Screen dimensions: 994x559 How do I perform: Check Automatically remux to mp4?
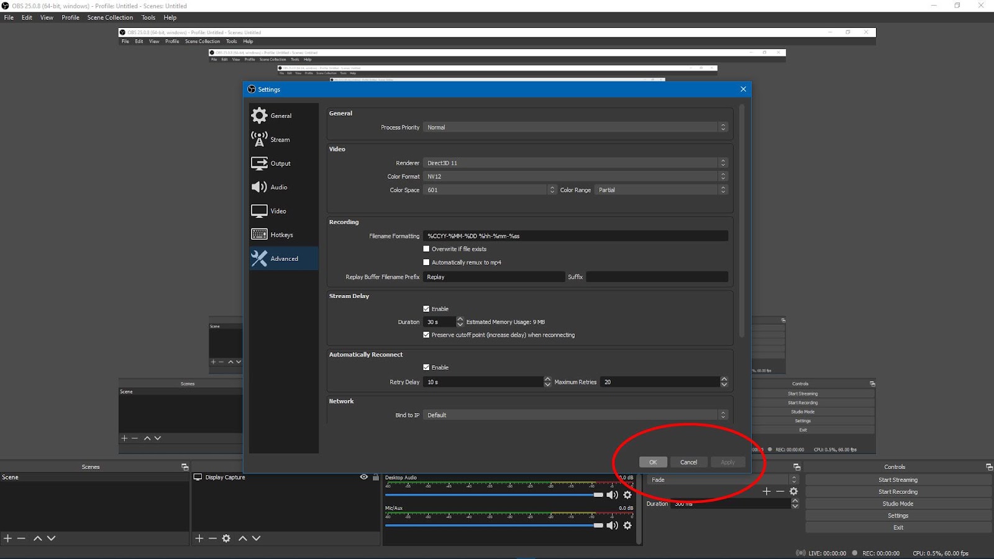pos(426,262)
